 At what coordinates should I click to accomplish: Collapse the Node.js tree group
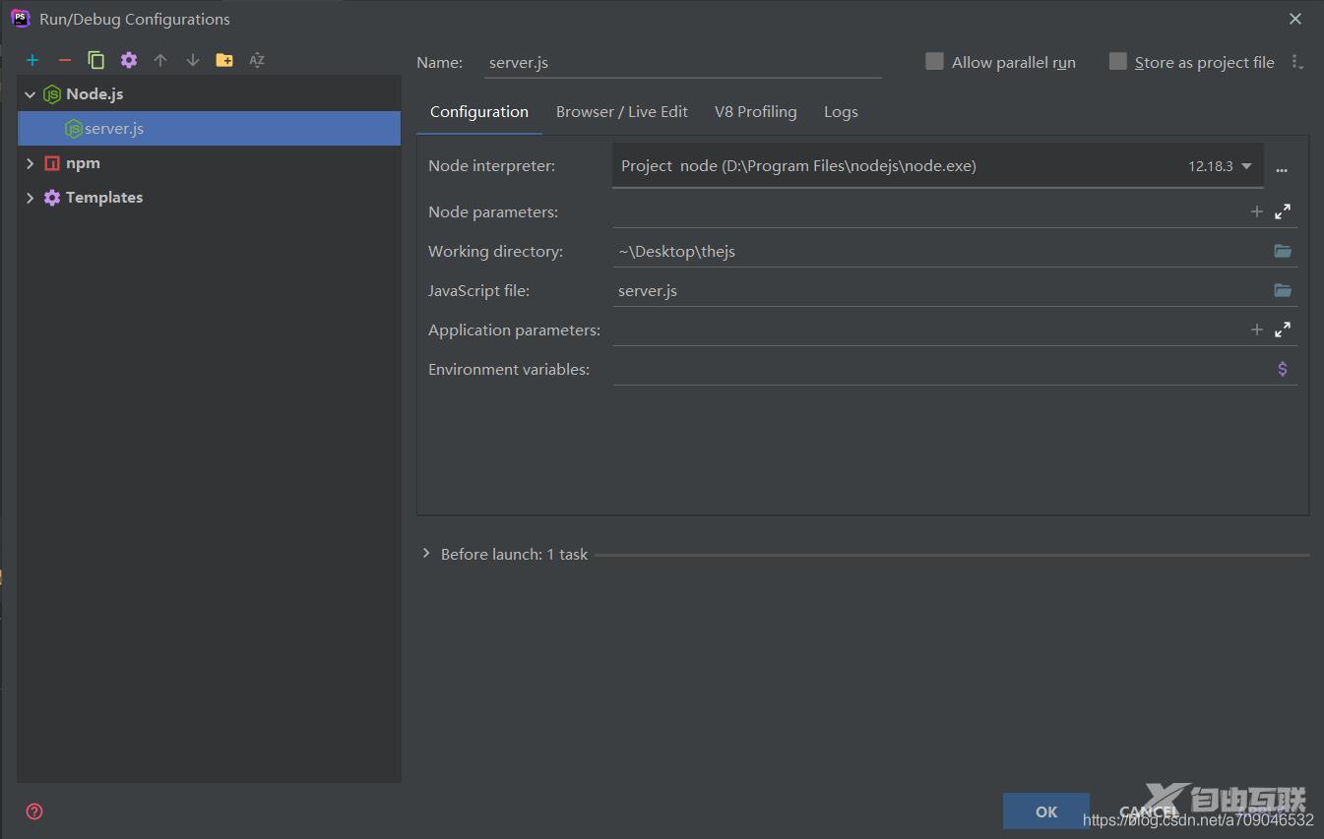(30, 94)
